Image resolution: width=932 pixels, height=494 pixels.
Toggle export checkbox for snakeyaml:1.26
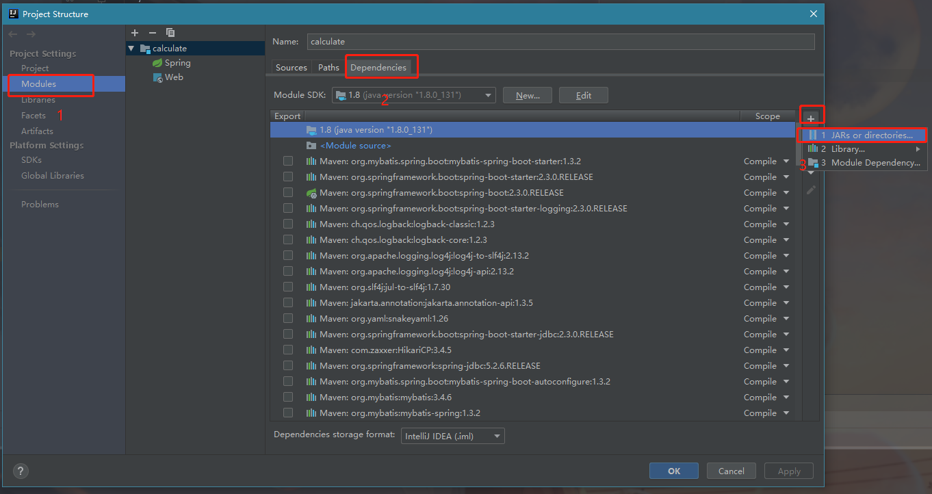(288, 319)
